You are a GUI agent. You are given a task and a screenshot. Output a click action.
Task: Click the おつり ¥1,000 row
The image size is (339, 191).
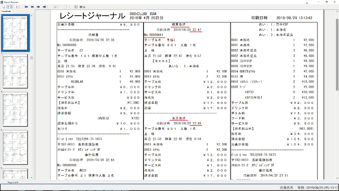point(99,129)
